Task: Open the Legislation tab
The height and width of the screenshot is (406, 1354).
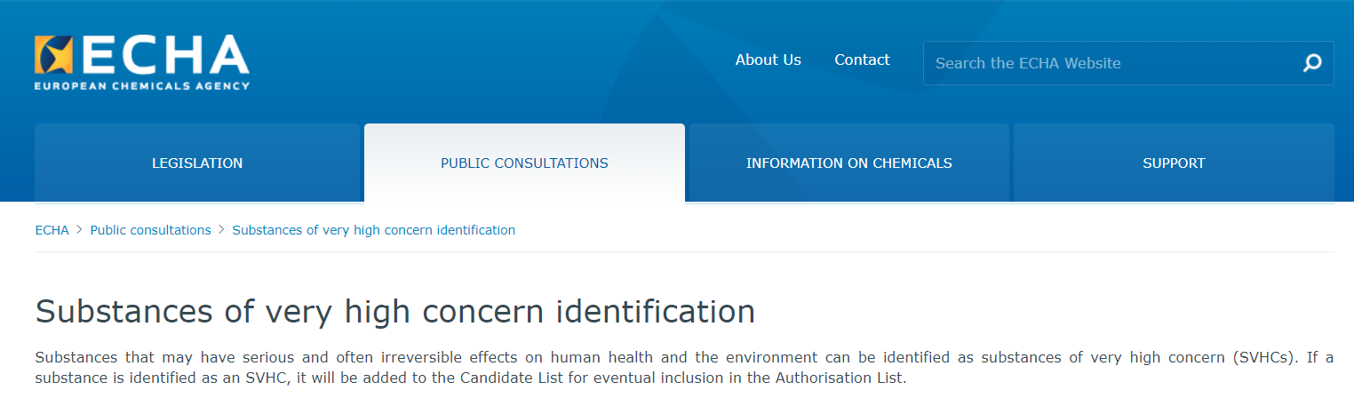Action: pos(197,163)
